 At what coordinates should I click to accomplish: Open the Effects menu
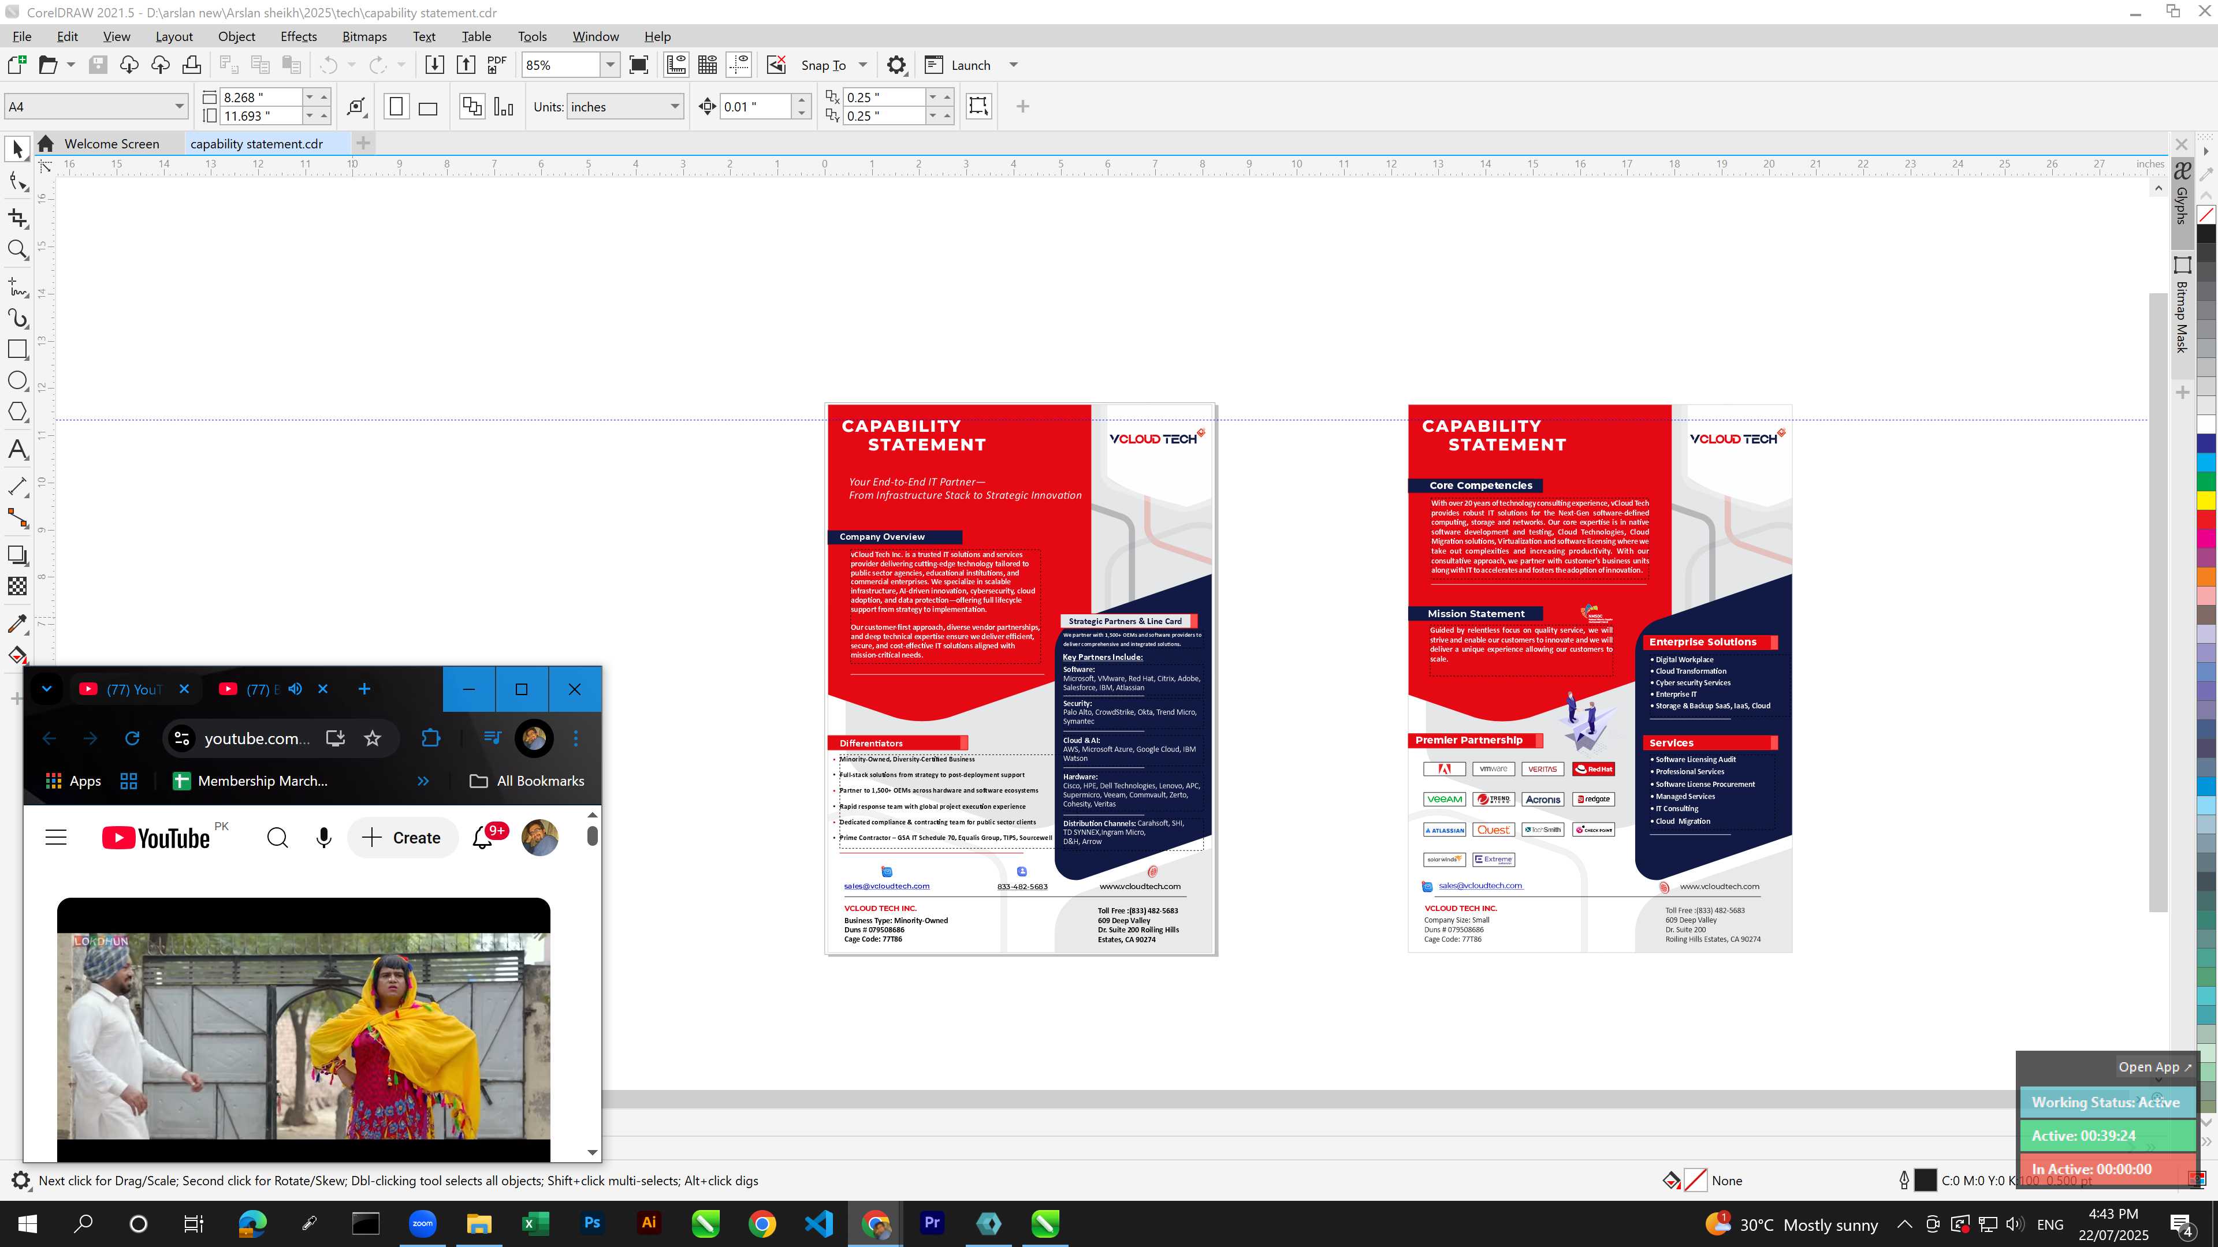[x=298, y=36]
